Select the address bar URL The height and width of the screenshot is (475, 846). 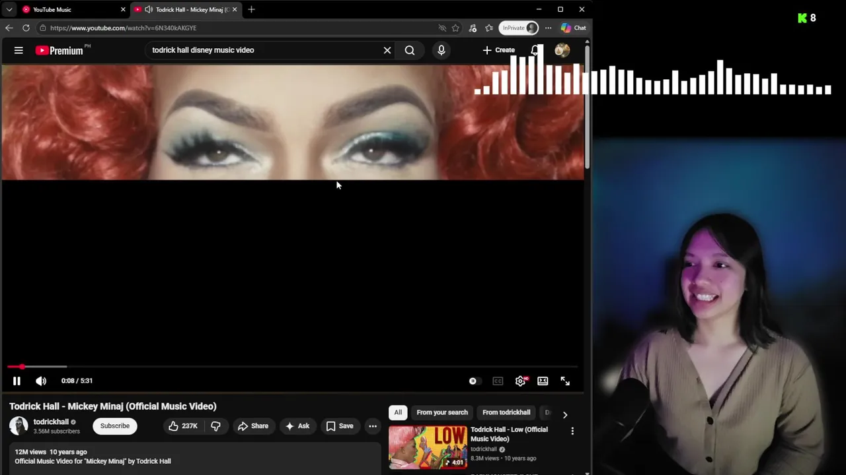point(123,28)
